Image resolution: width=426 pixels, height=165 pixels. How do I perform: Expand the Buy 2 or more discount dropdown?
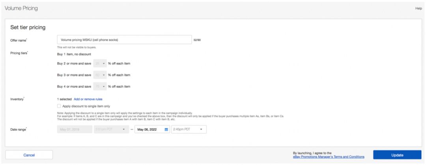pos(100,64)
